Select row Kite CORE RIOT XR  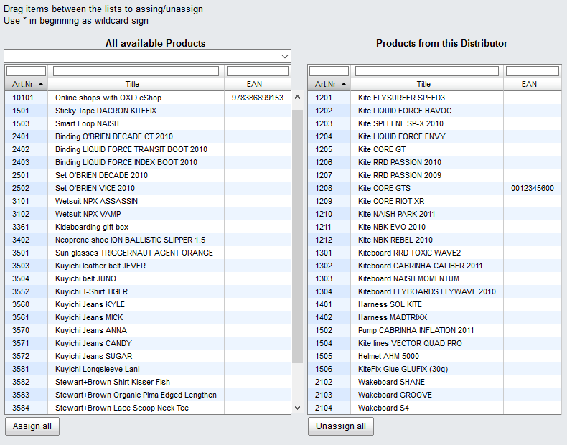pyautogui.click(x=435, y=202)
